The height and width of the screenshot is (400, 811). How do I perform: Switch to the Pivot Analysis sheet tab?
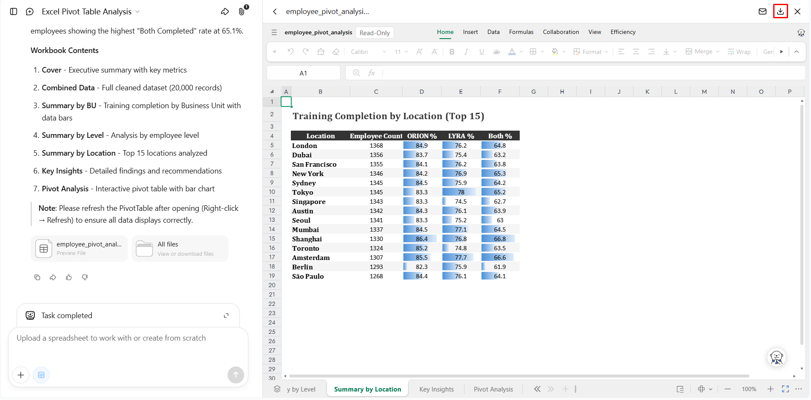493,389
